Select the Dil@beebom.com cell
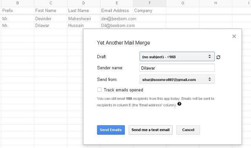This screenshot has height=148, width=251. tap(116, 25)
